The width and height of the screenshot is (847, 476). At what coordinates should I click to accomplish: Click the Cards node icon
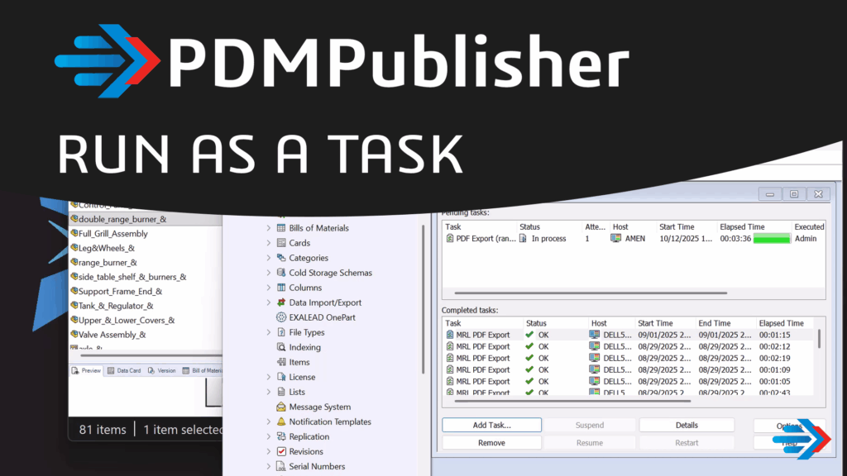coord(281,243)
